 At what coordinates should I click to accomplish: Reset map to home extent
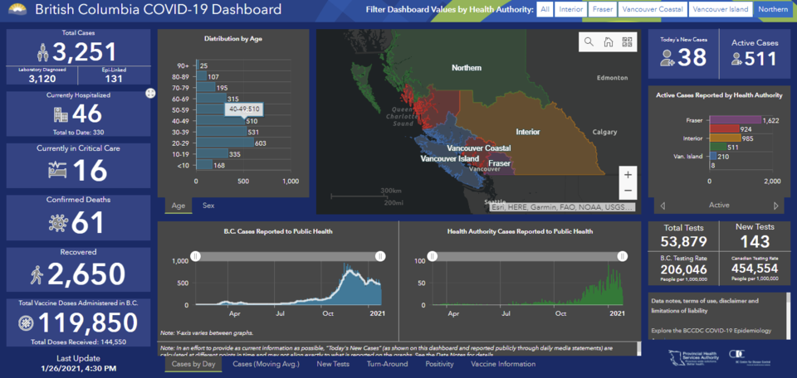click(608, 42)
